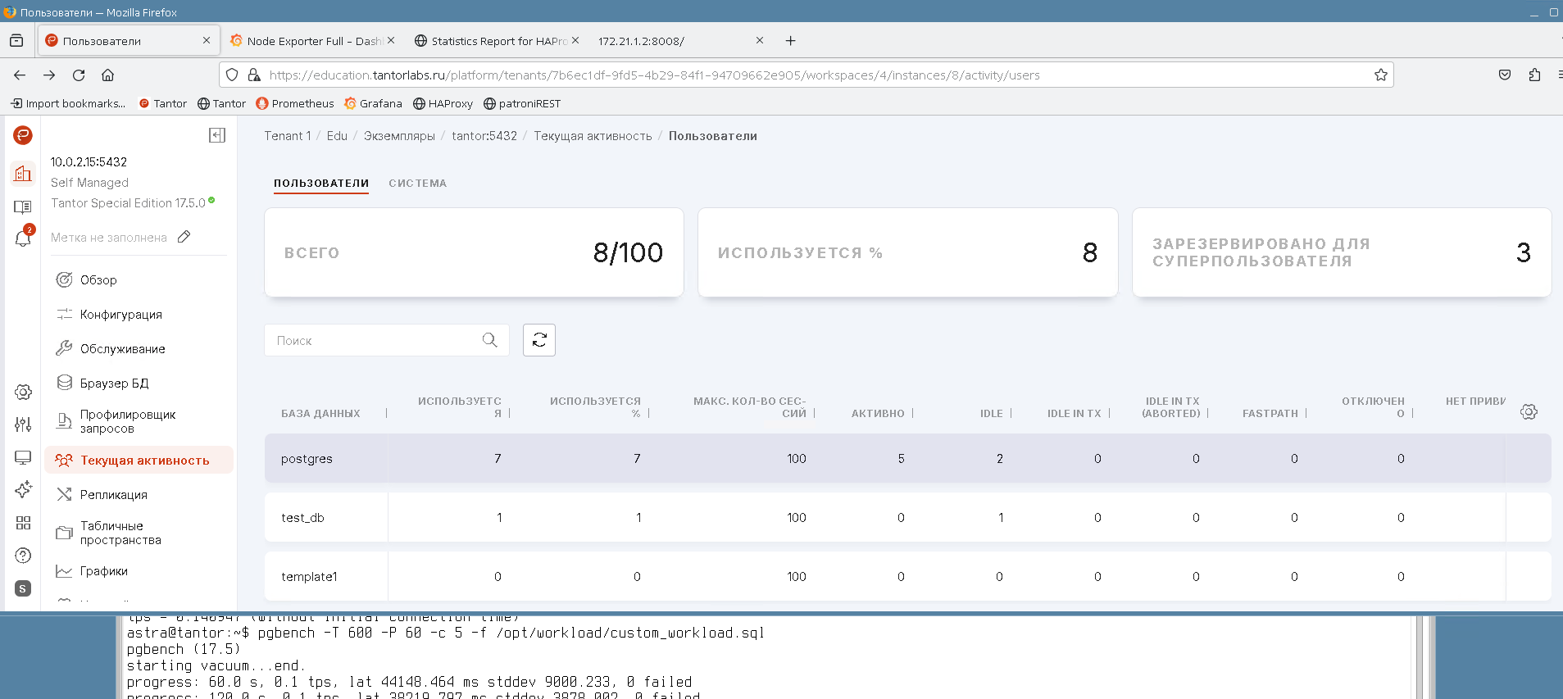Viewport: 1563px width, 699px height.
Task: Open Репликация in the sidebar menu
Action: click(x=113, y=495)
